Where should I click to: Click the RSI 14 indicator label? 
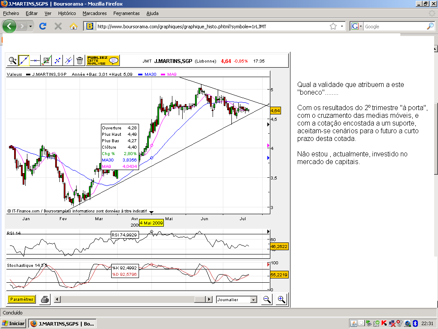point(14,233)
